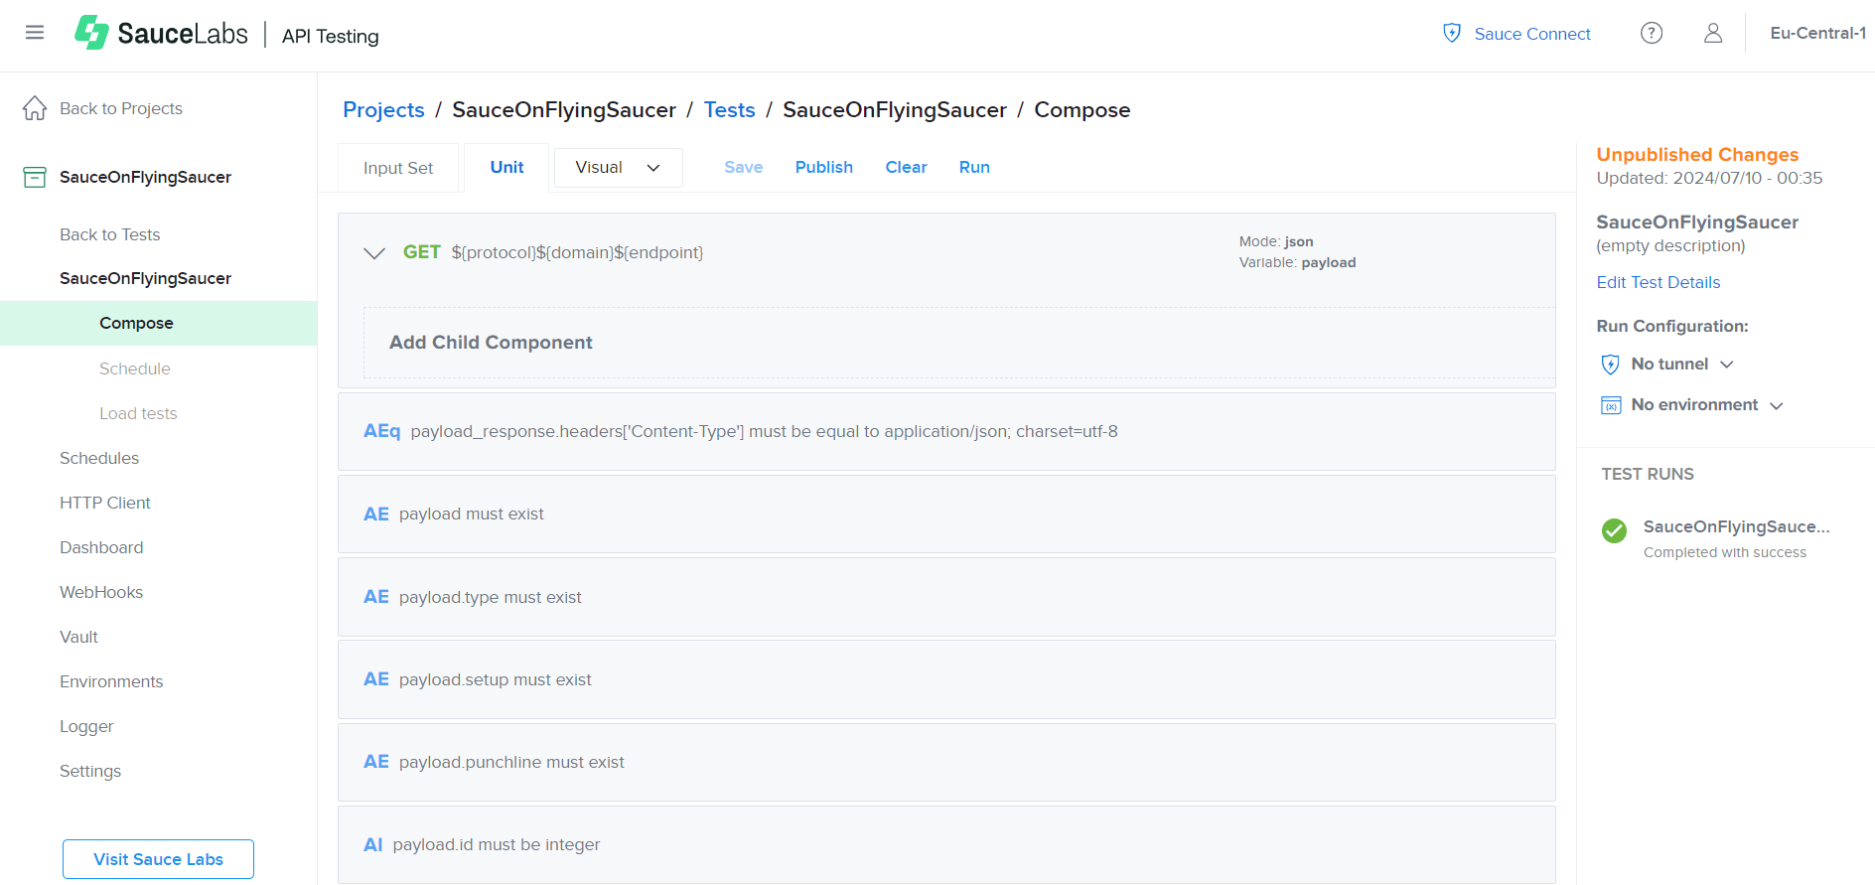Viewport: 1875px width, 885px height.
Task: Select the 'payload.id must be integer' assertion
Action: coord(946,844)
